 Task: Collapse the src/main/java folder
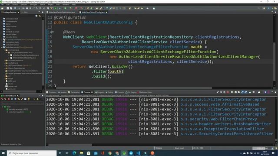click(4, 50)
